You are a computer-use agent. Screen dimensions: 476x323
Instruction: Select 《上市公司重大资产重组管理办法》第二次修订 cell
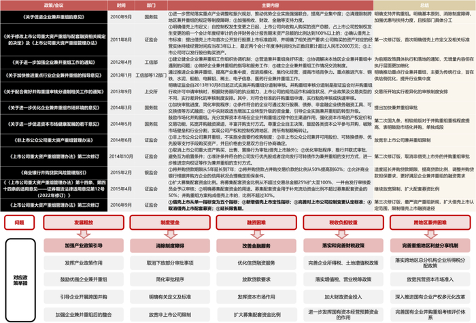[x=54, y=156]
